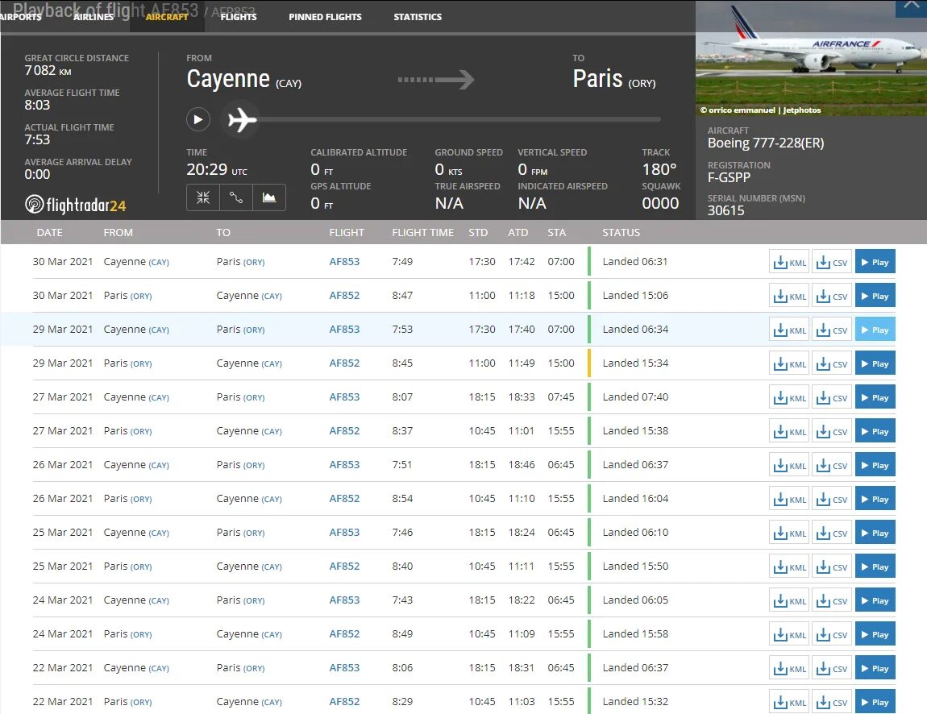Download CSV for flight landed 15:06
Screen dimensions: 927x714
[x=832, y=296]
